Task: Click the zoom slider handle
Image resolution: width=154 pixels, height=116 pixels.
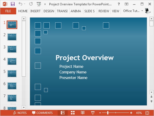Action: pyautogui.click(x=108, y=113)
